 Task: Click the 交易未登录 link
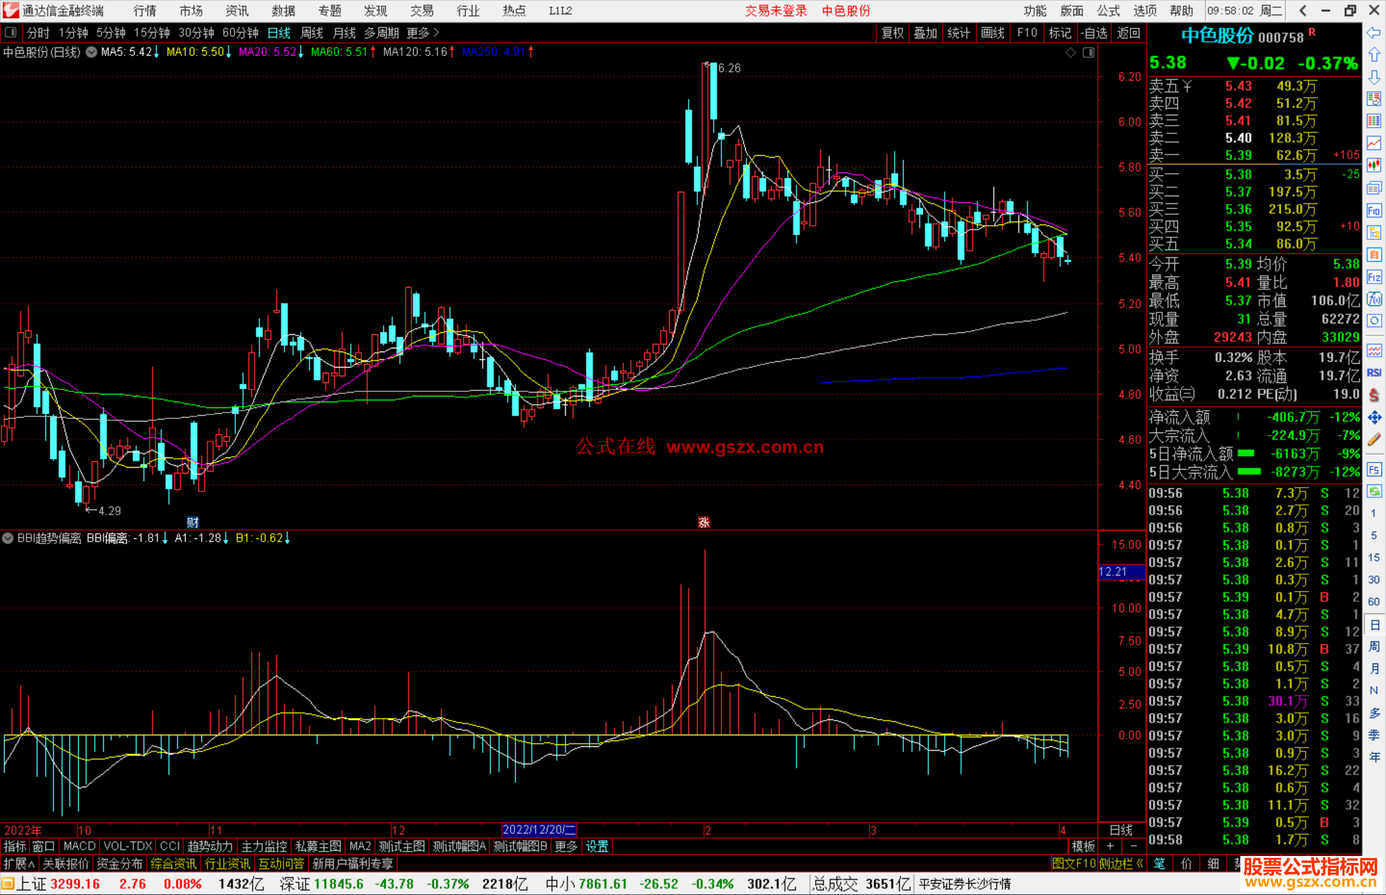point(776,11)
